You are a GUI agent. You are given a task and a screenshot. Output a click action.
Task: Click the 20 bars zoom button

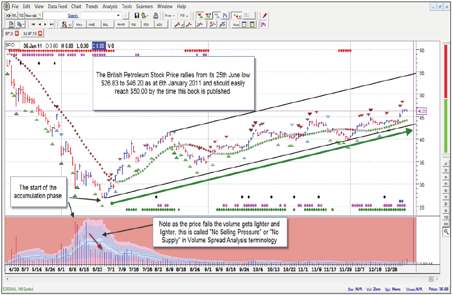tap(446, 164)
